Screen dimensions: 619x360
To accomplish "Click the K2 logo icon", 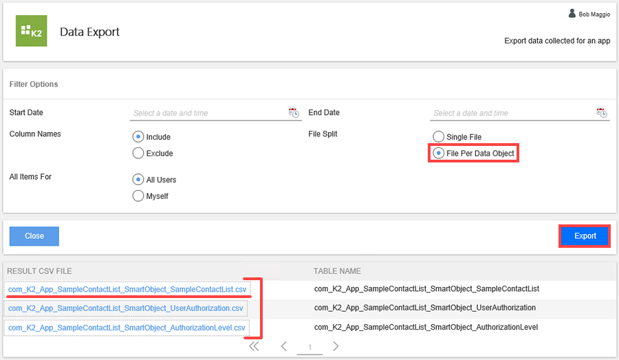I will (31, 31).
